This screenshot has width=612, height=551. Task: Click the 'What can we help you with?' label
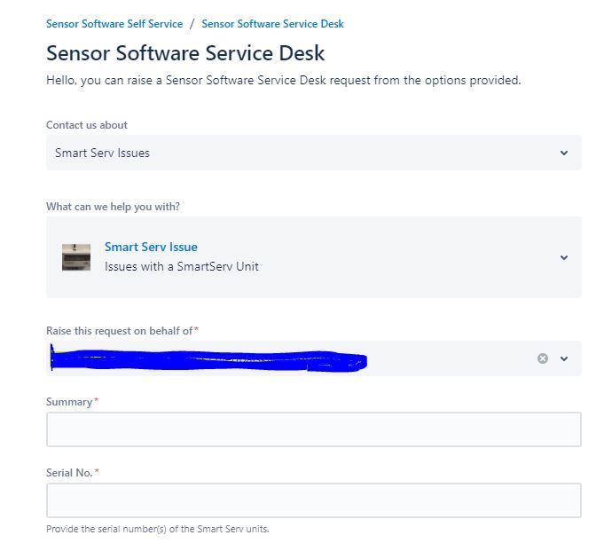coord(113,207)
